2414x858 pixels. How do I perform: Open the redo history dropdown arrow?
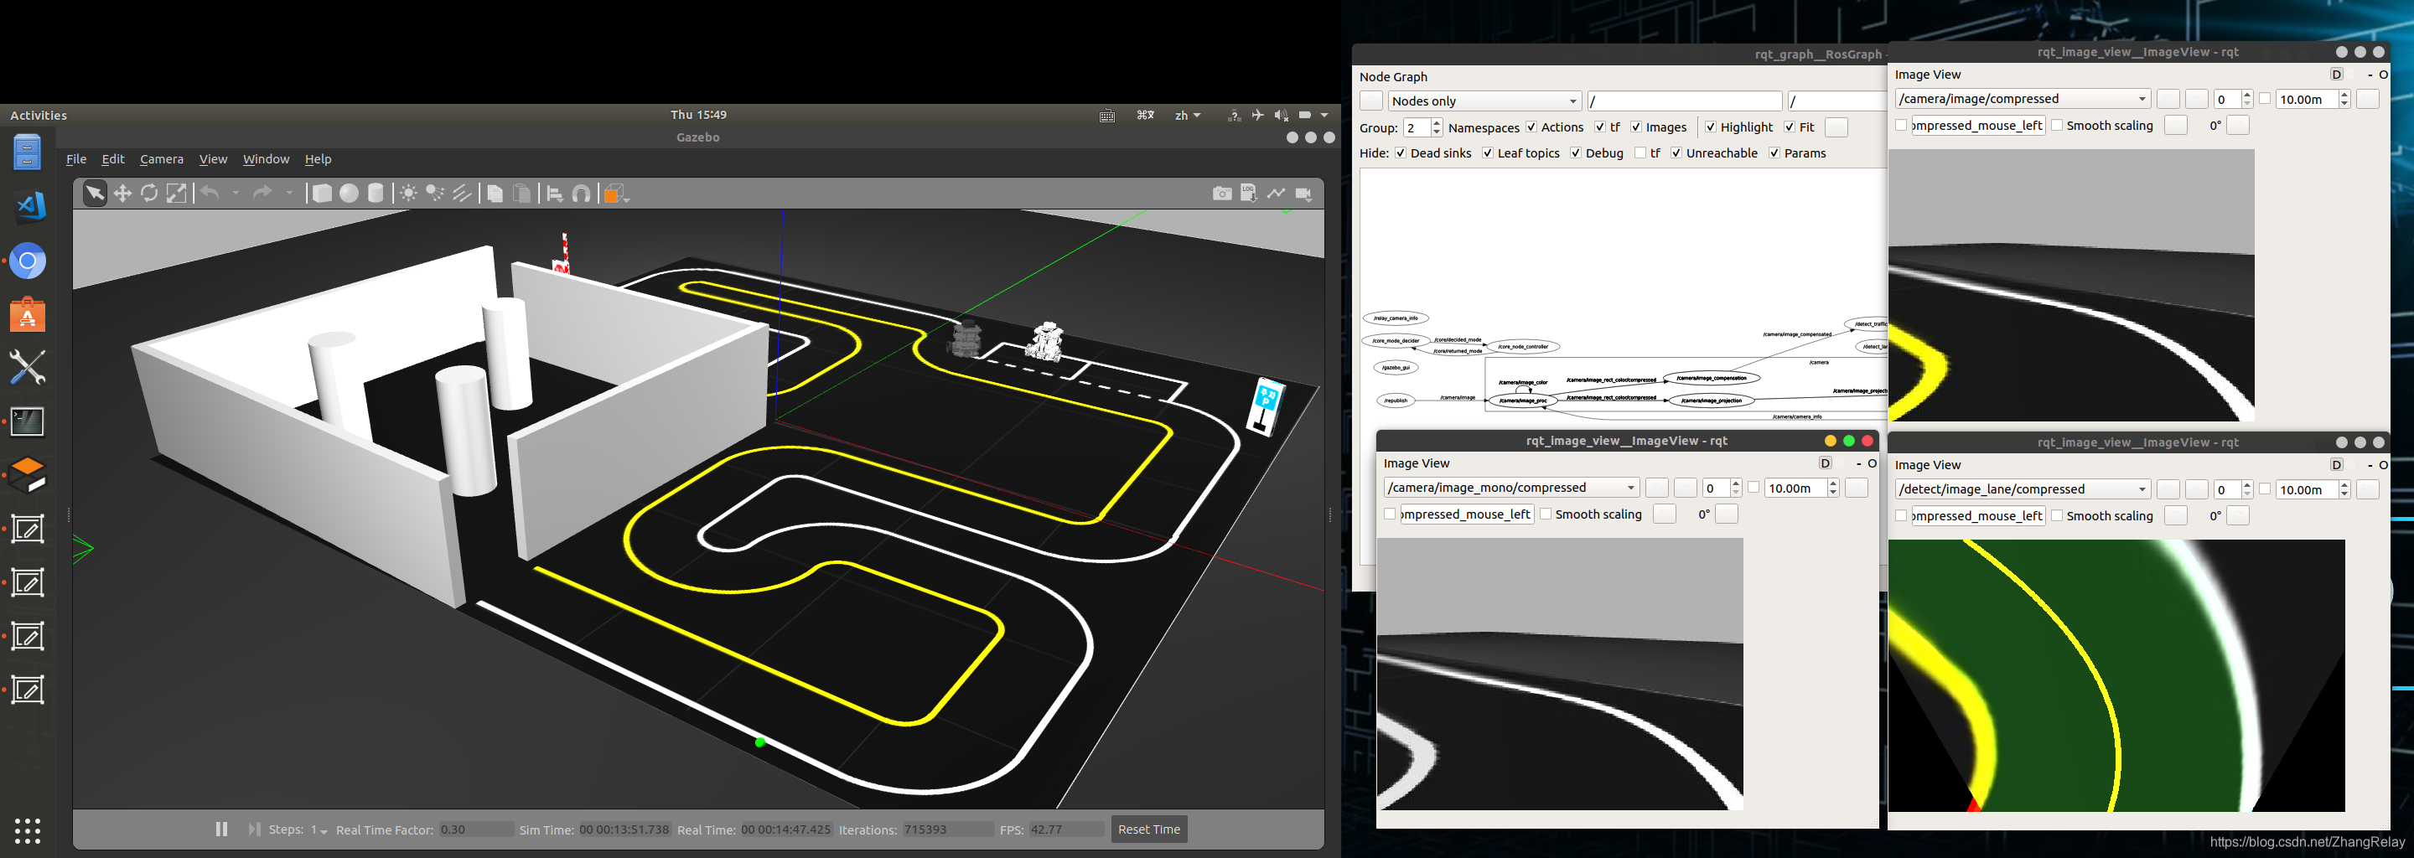pos(288,193)
